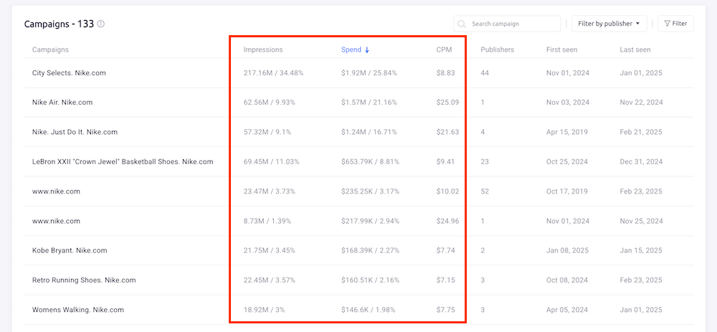The image size is (717, 332).
Task: Sort by the CPM column header
Action: 444,50
